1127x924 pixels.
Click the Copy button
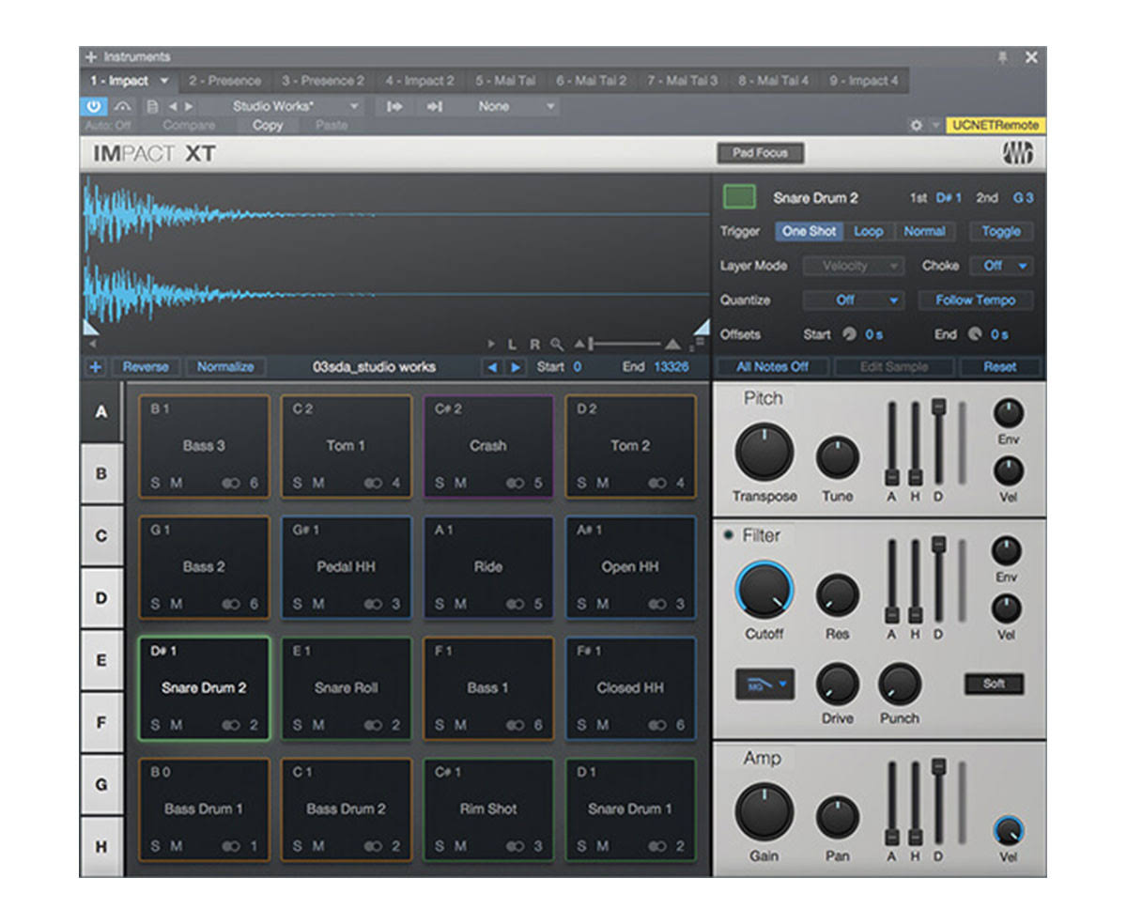point(268,125)
